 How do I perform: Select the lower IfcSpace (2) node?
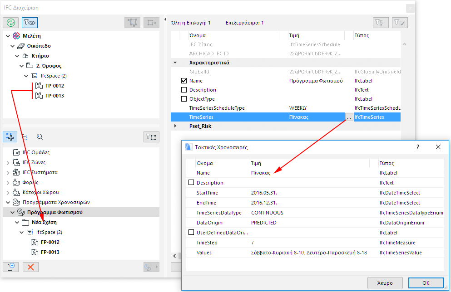point(49,232)
